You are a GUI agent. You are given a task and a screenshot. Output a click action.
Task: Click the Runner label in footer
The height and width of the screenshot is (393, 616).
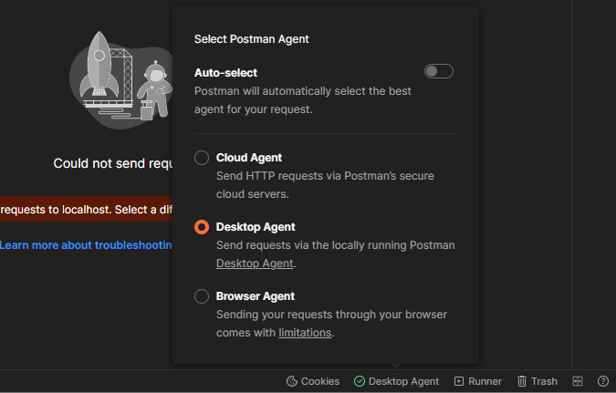[485, 381]
